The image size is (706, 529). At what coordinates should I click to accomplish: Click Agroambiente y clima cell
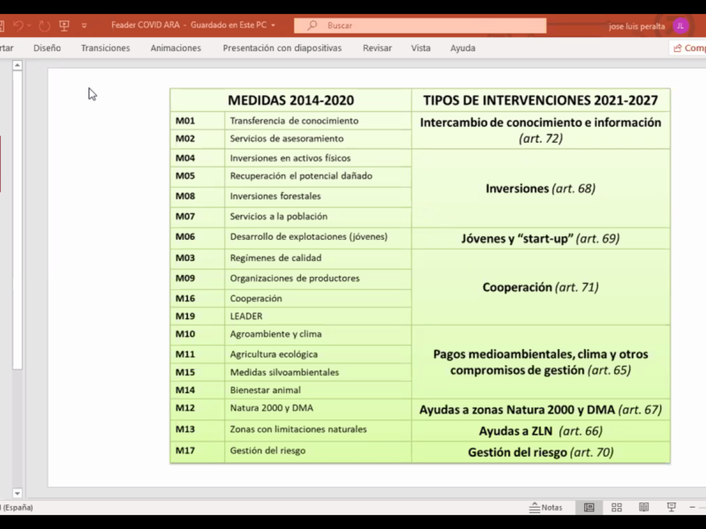pyautogui.click(x=318, y=335)
